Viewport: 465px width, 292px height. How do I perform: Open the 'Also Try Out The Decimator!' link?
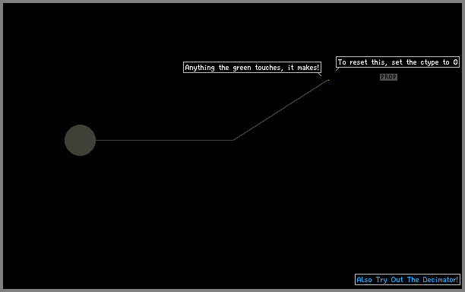coord(407,280)
